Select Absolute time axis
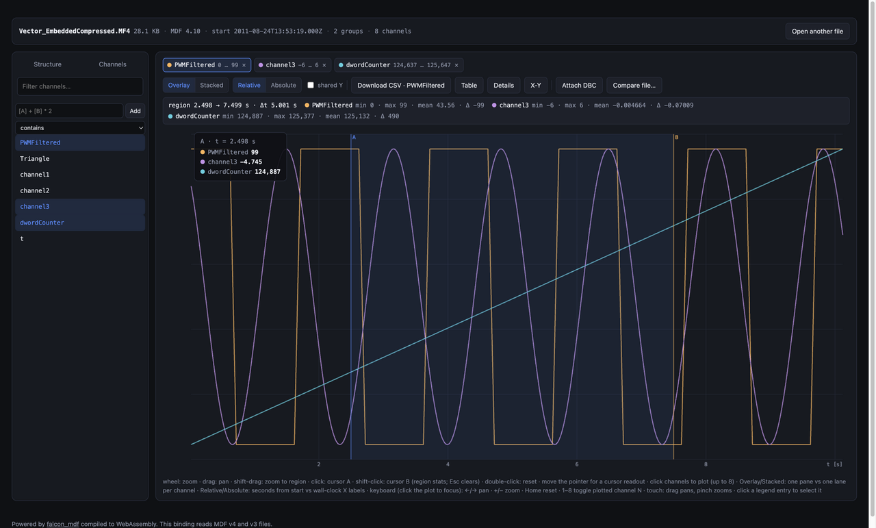This screenshot has height=528, width=876. (x=283, y=85)
